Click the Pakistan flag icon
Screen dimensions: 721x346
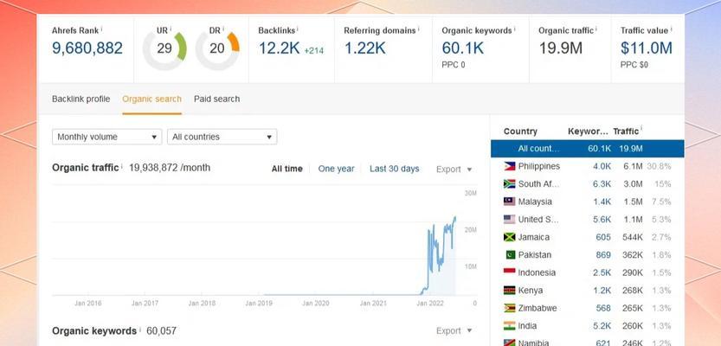[509, 254]
